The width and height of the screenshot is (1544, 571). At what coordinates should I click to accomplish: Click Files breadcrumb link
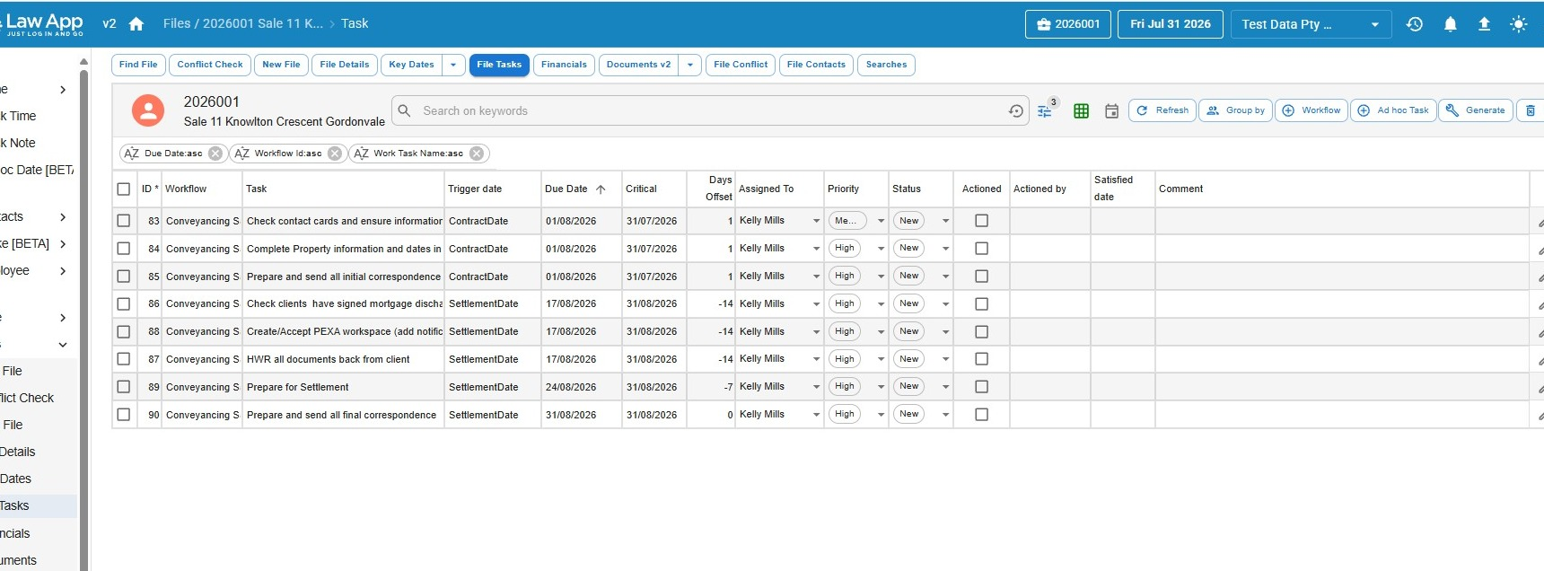(177, 24)
